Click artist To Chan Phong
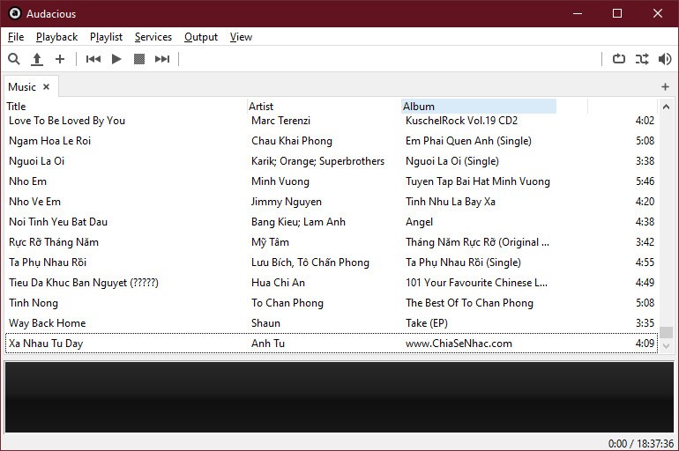679x451 pixels. (x=287, y=303)
